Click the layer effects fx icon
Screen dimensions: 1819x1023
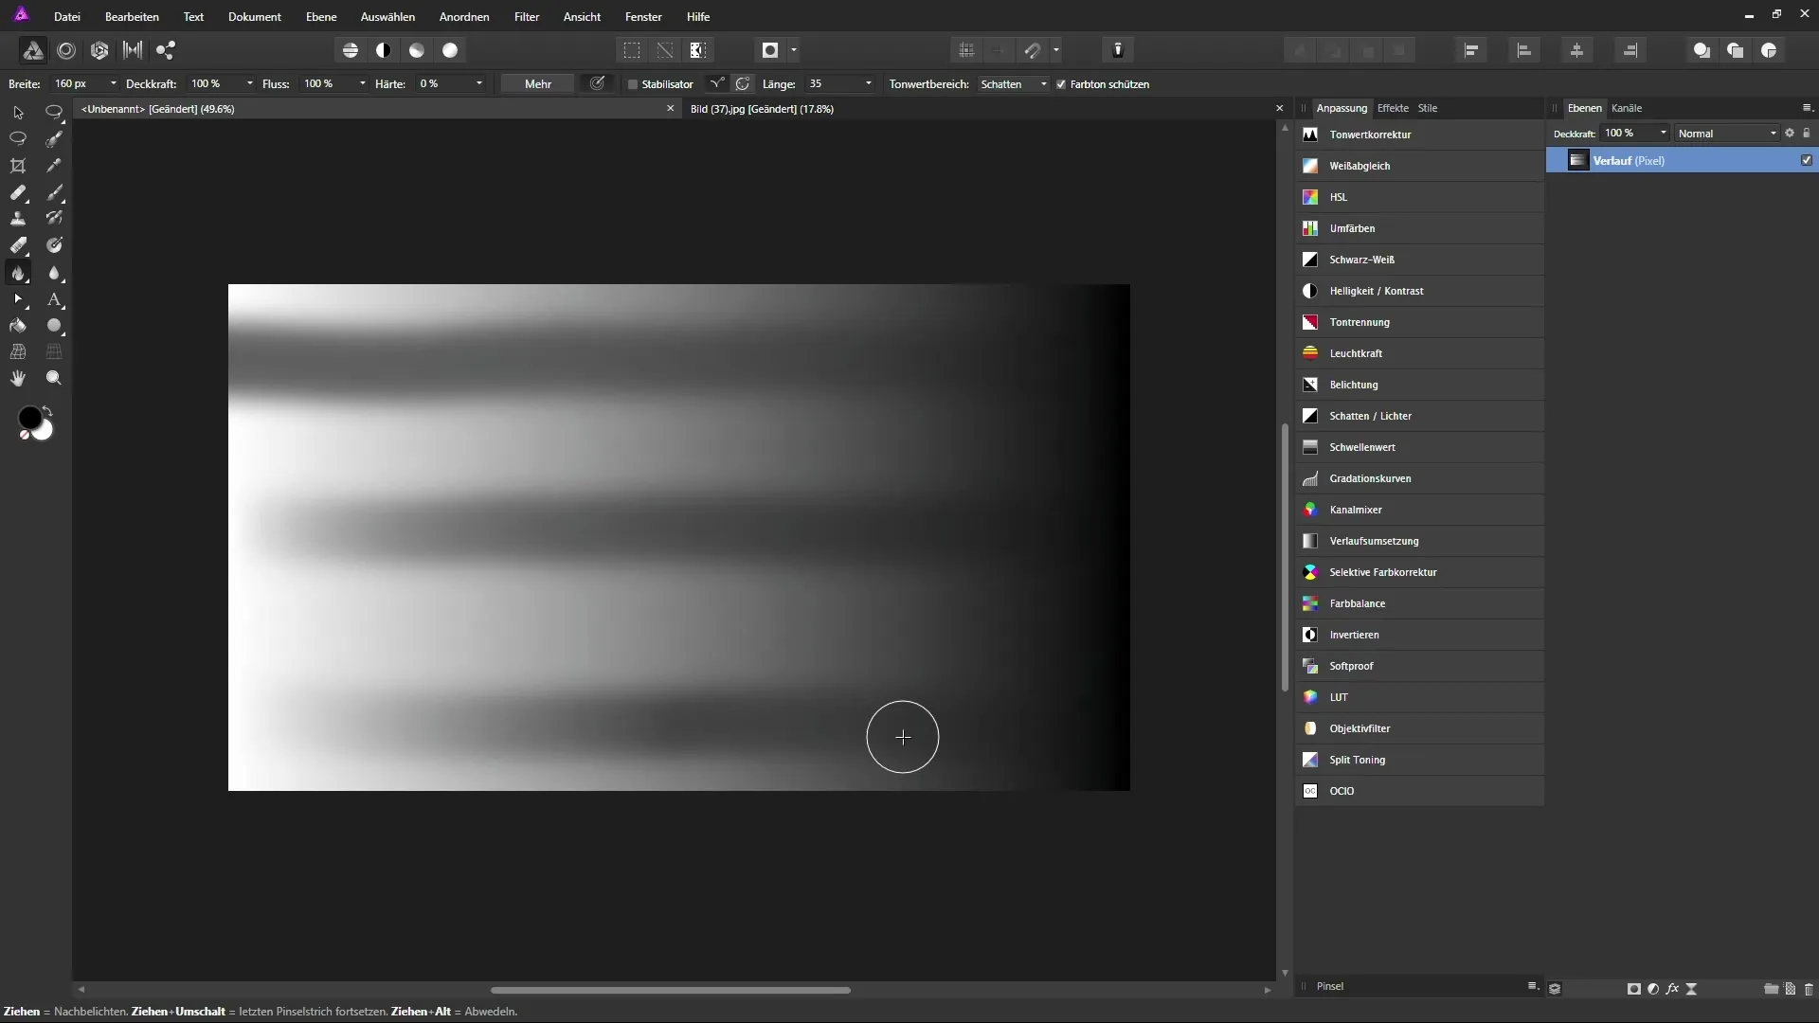click(x=1672, y=989)
